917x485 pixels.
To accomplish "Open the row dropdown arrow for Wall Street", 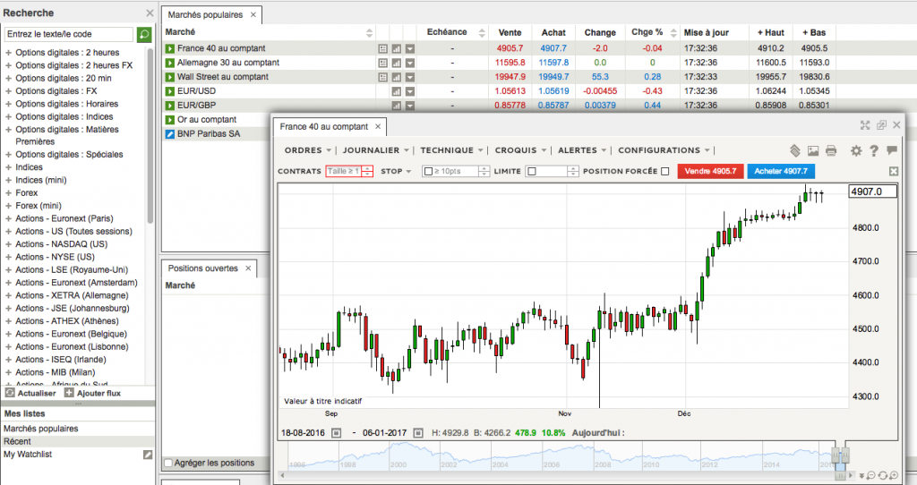I will (x=410, y=77).
